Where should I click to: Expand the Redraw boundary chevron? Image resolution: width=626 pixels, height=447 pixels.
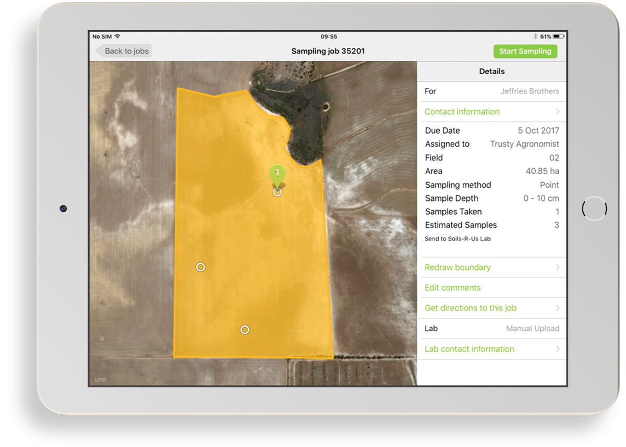pos(558,267)
